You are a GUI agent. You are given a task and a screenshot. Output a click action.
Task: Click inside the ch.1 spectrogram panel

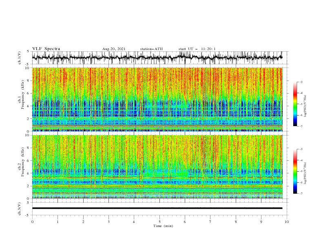(157, 99)
